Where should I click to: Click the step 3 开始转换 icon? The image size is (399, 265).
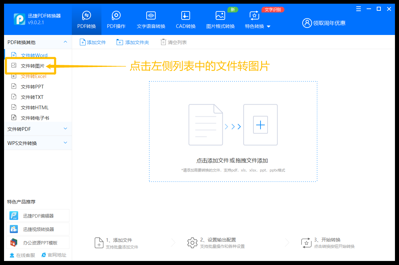click(306, 243)
